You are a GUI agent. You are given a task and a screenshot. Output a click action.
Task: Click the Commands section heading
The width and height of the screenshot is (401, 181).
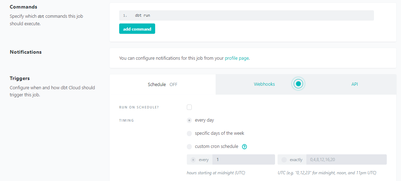[x=23, y=7]
